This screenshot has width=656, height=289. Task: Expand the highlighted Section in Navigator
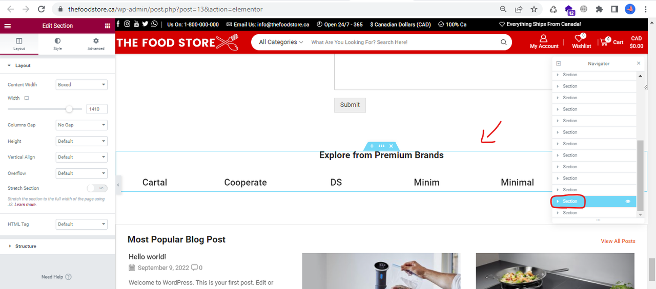[558, 202]
